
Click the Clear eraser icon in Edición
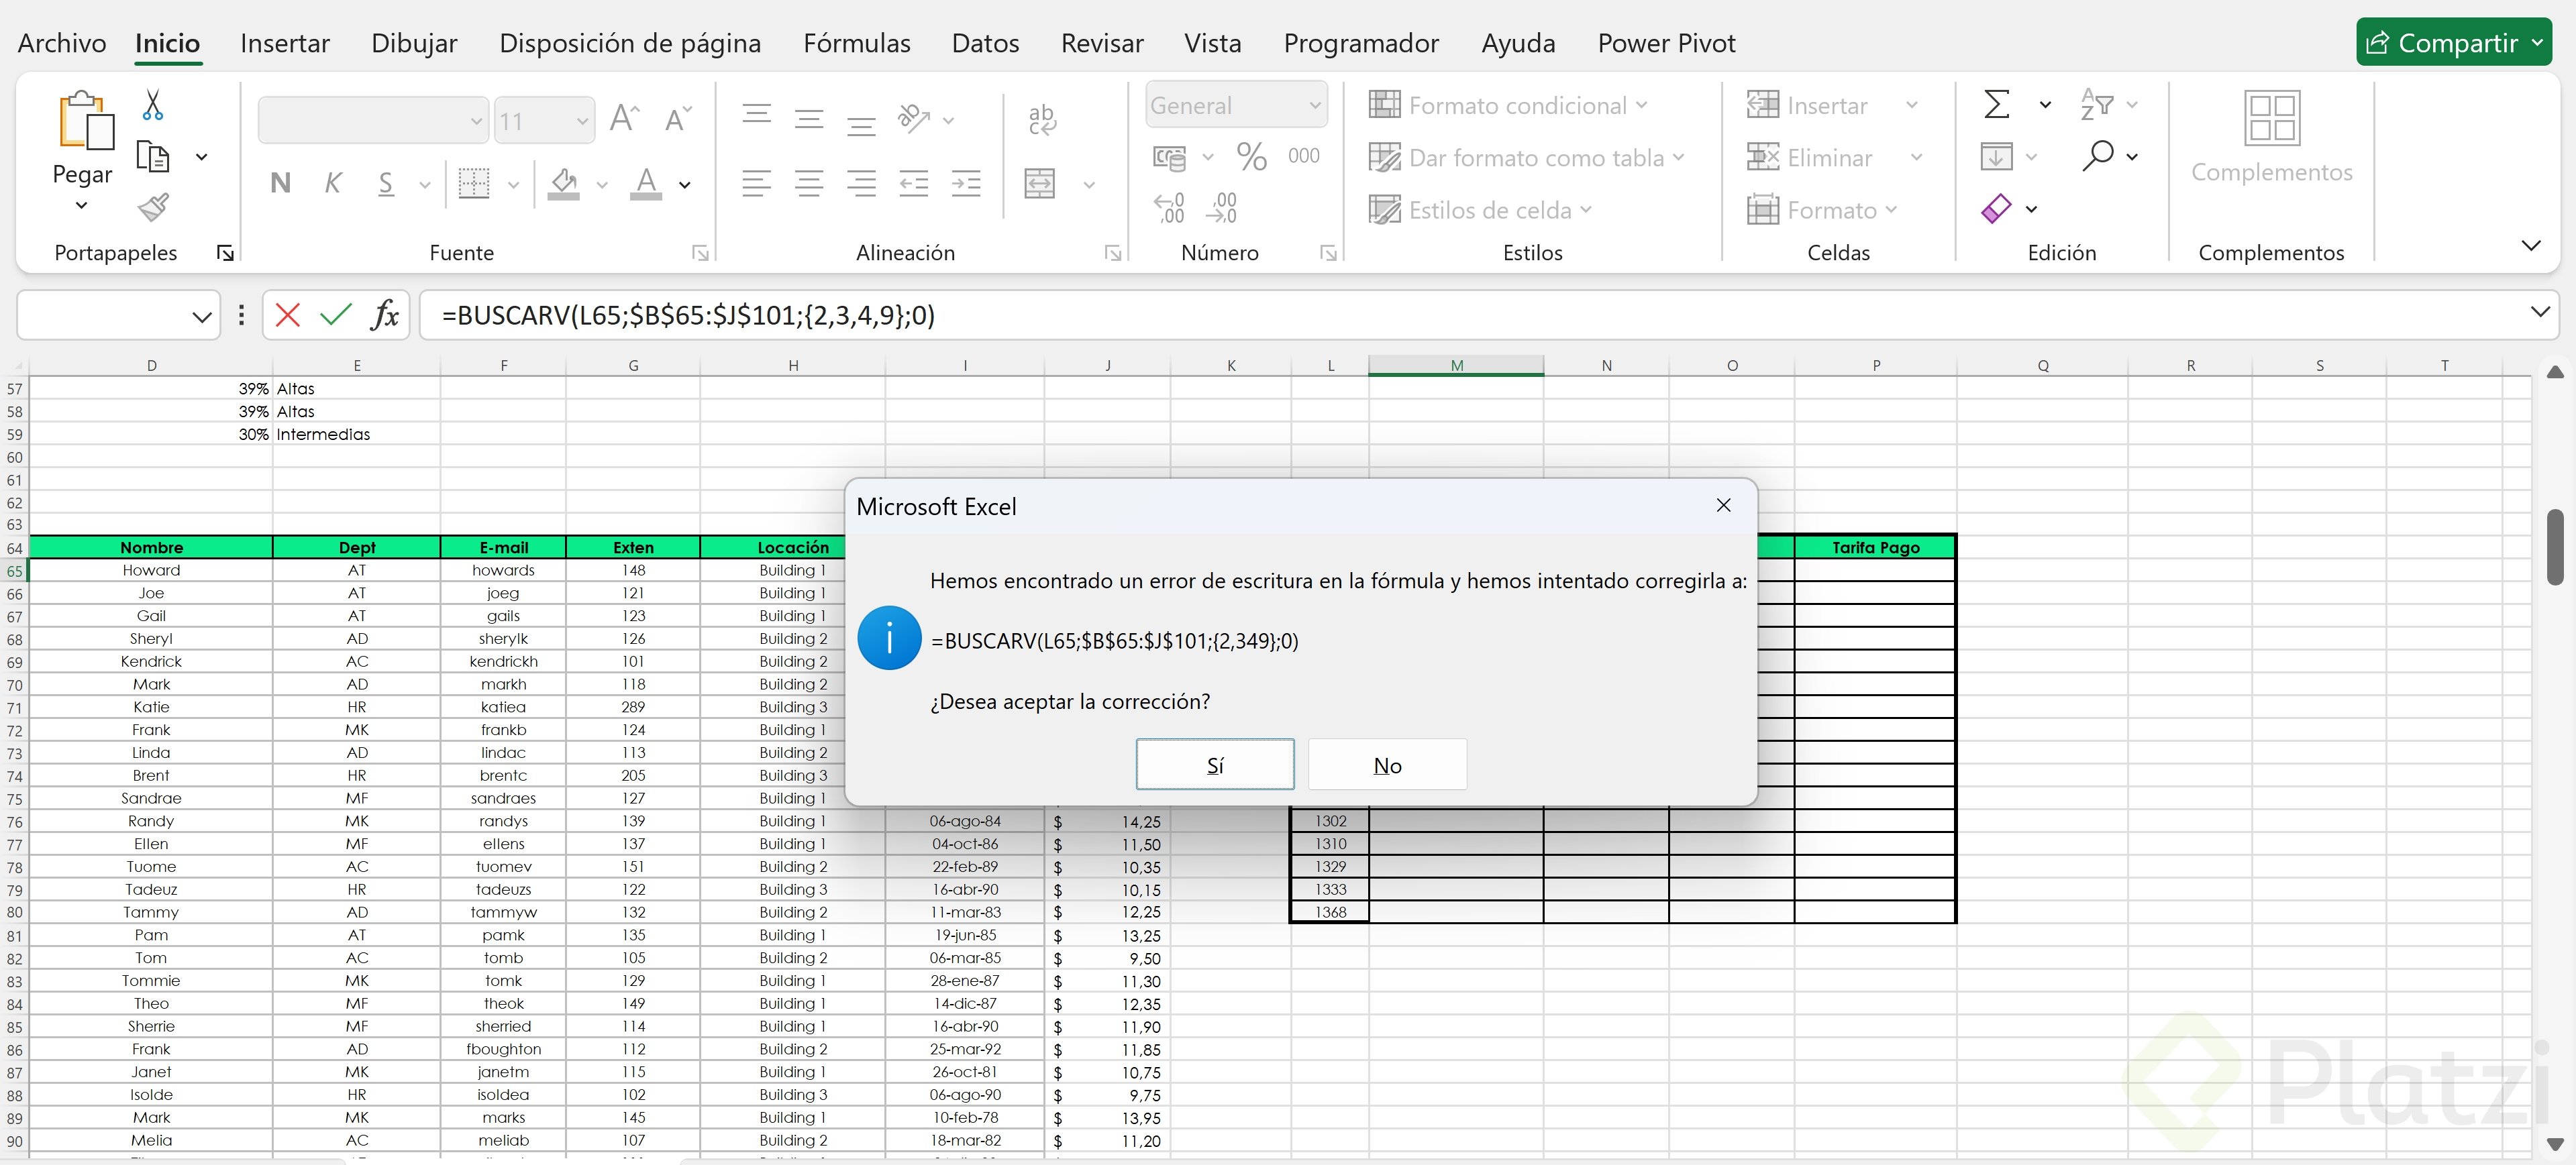(x=1996, y=209)
